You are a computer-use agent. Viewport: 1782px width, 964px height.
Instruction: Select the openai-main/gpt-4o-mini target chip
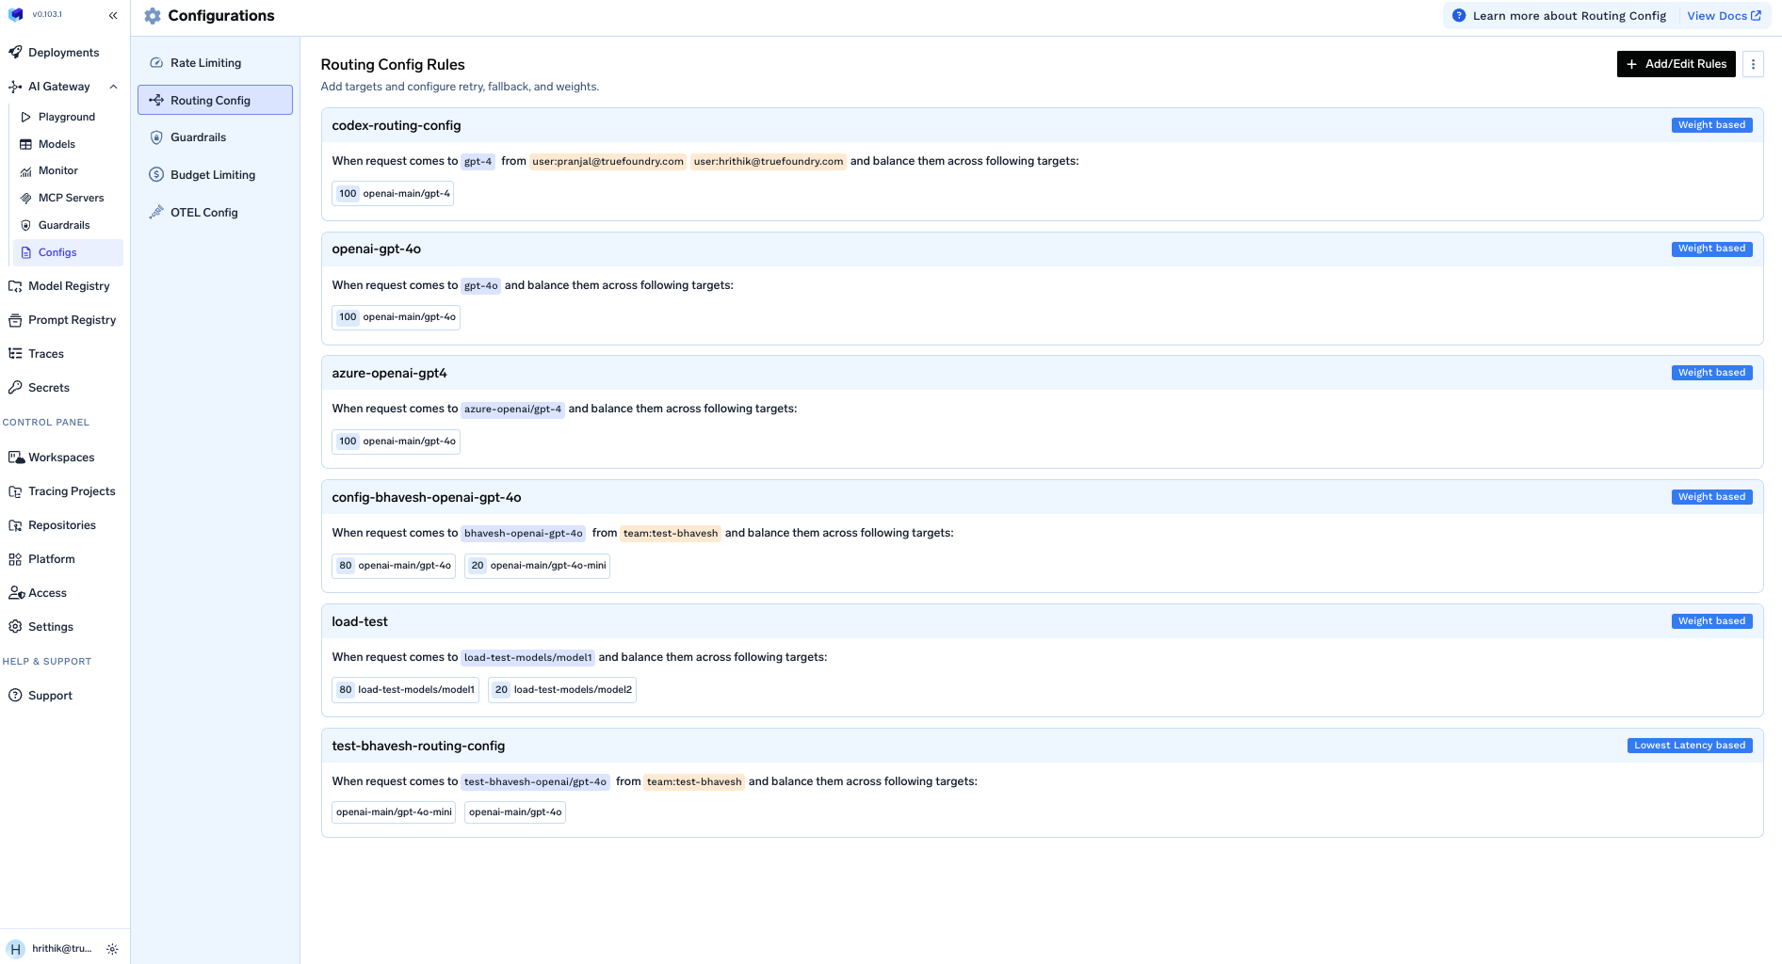click(537, 566)
